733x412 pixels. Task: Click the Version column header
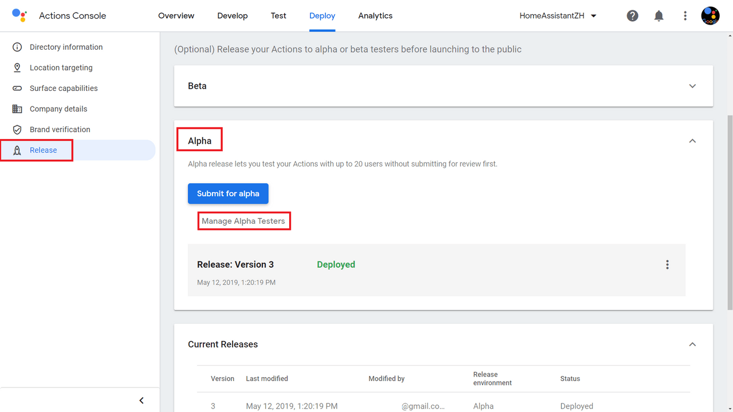click(x=222, y=379)
